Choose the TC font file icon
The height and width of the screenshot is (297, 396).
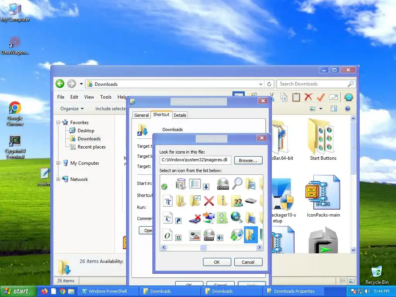(168, 218)
